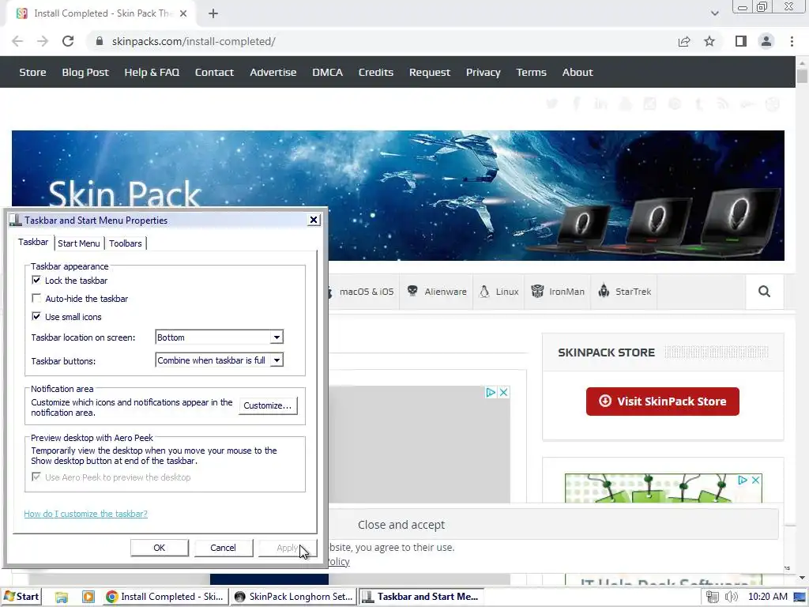
Task: Open Terms page link
Action: [531, 72]
